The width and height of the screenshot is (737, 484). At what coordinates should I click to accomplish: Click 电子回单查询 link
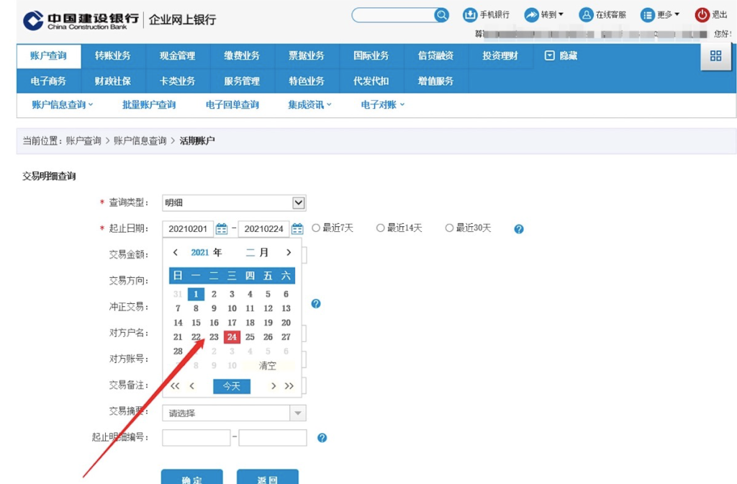232,105
